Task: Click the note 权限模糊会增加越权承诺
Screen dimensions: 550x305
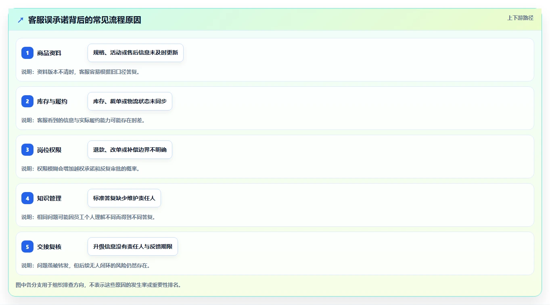Action: 80,169
